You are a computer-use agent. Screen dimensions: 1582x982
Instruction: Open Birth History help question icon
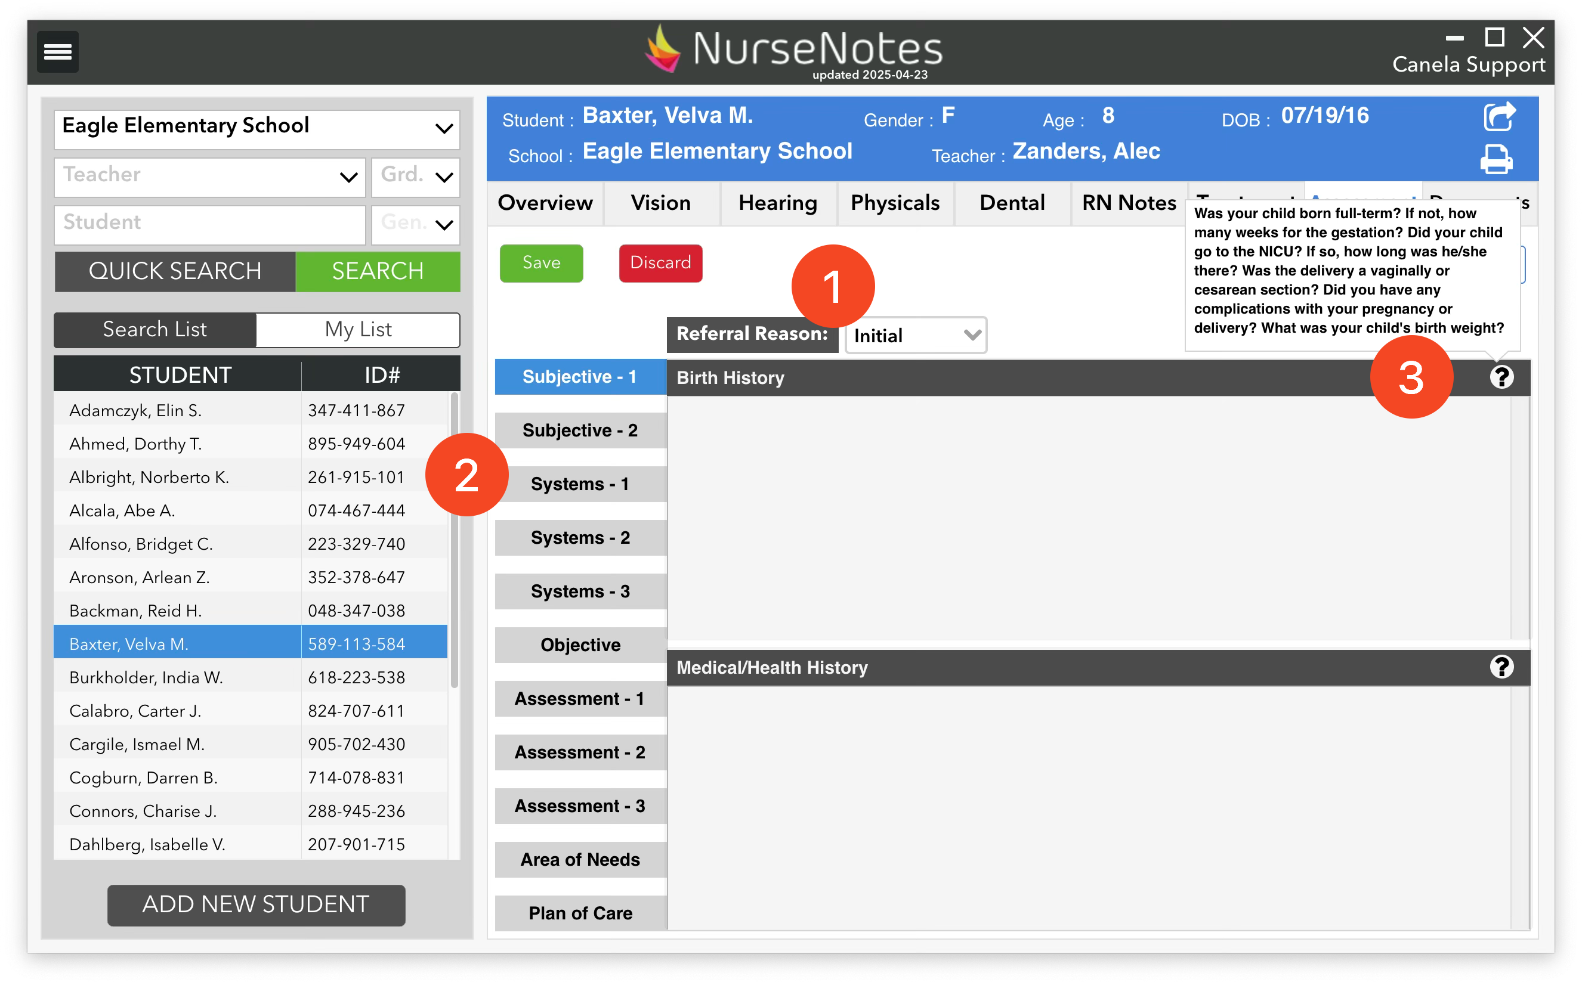(1501, 377)
